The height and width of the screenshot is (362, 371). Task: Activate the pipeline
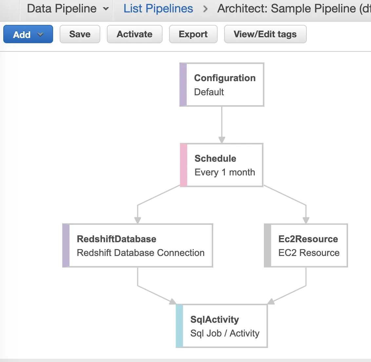coord(135,34)
